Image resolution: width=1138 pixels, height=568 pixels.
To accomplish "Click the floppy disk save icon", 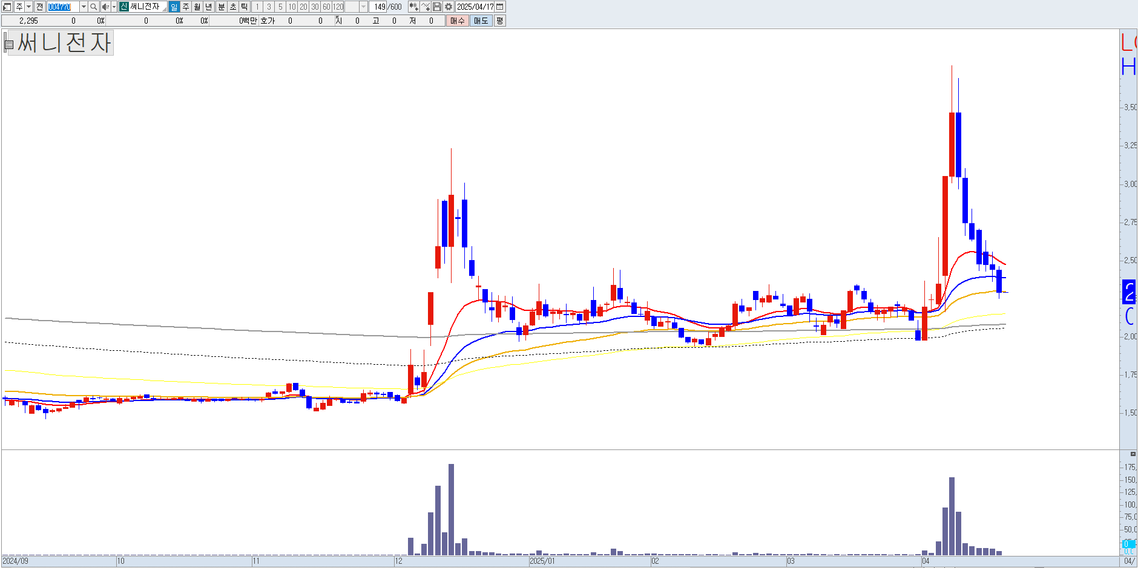I will [x=437, y=7].
